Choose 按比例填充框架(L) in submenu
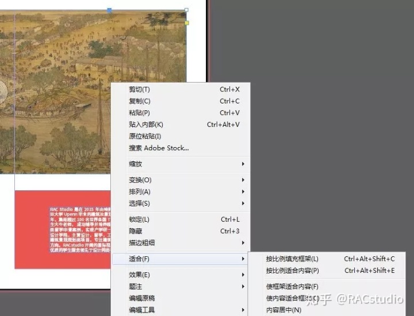This screenshot has height=316, width=414. (327, 259)
